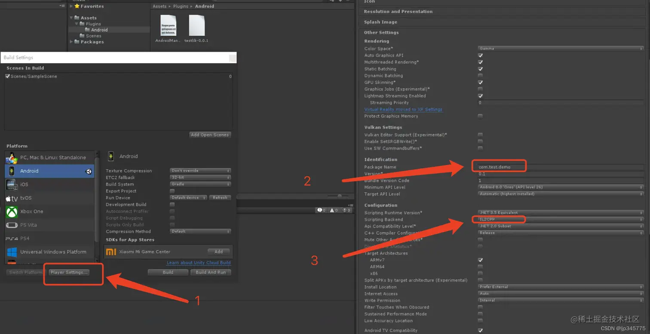Toggle Android TV Compatibility checkbox
Image resolution: width=650 pixels, height=334 pixels.
480,331
